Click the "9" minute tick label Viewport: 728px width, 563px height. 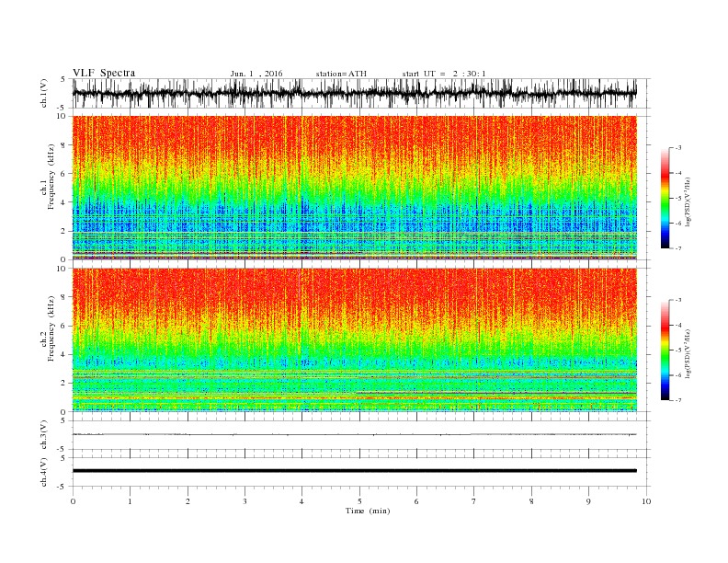click(588, 501)
